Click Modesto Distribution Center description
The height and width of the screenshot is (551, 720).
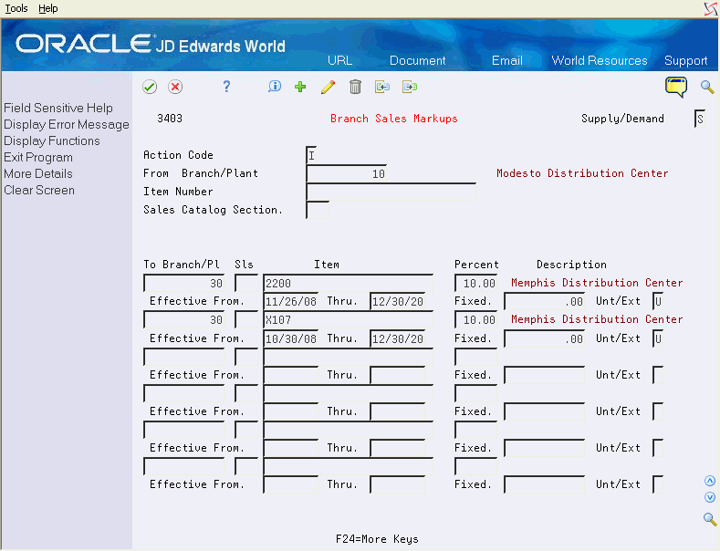coord(582,173)
